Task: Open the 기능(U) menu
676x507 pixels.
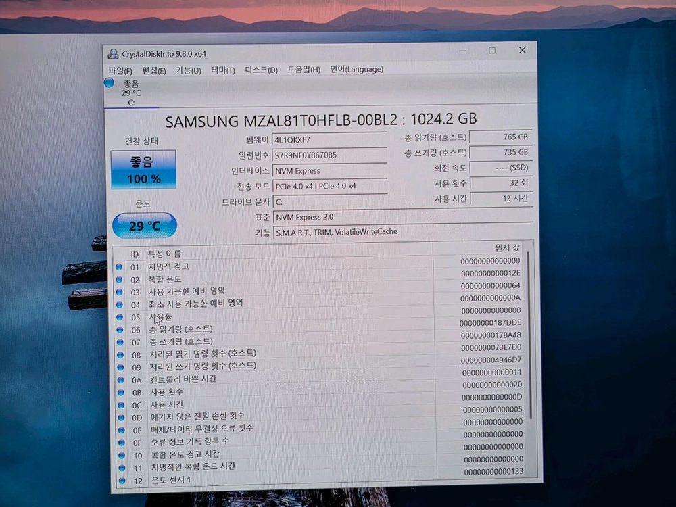Action: (x=189, y=70)
